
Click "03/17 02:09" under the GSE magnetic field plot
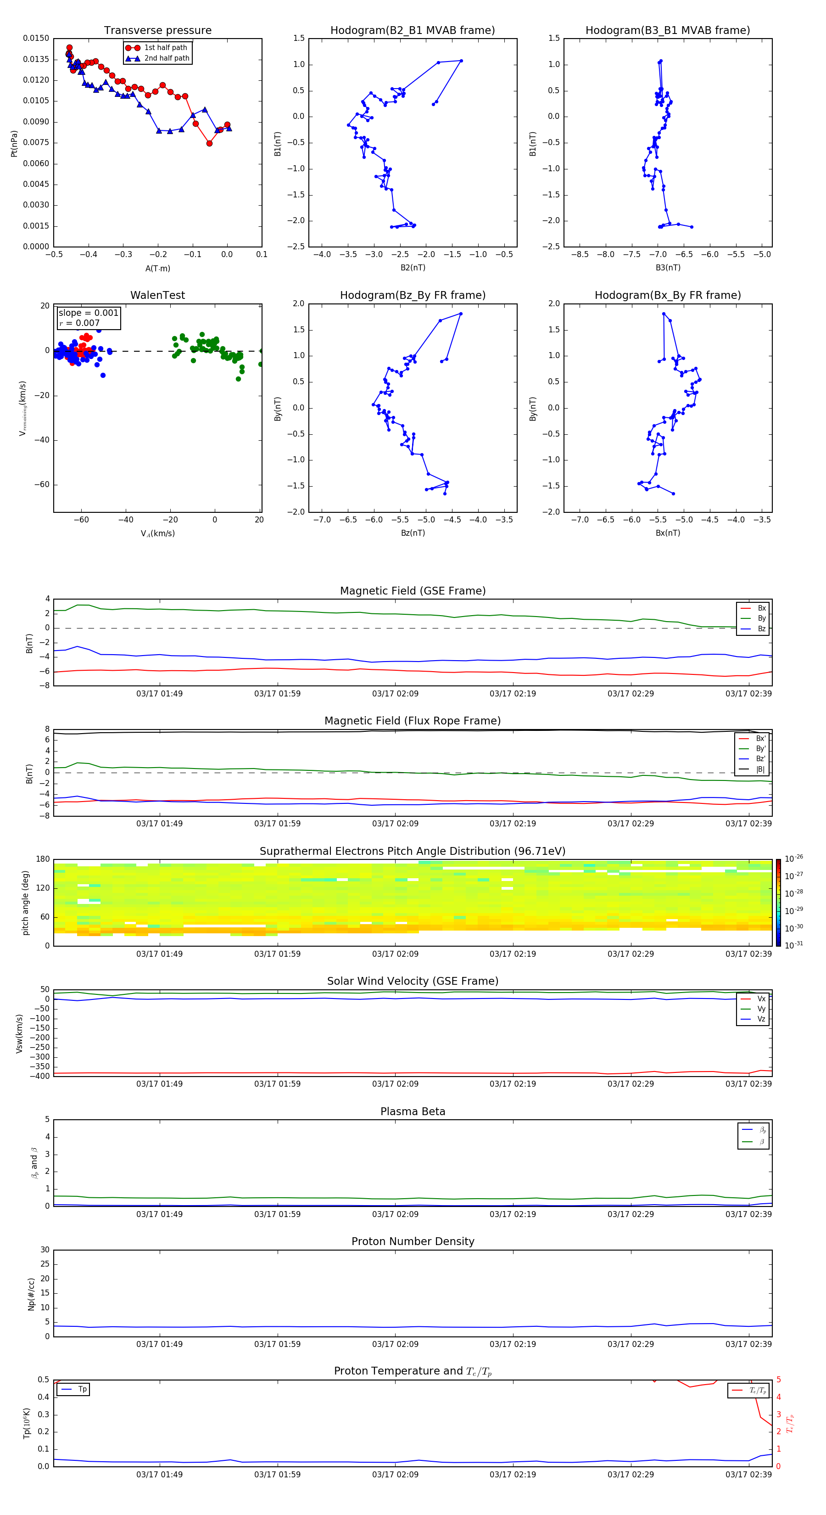point(395,694)
